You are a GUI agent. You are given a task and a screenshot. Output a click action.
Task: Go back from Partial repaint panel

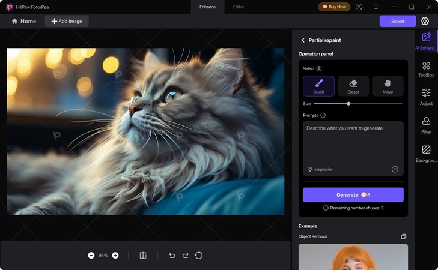pos(303,40)
